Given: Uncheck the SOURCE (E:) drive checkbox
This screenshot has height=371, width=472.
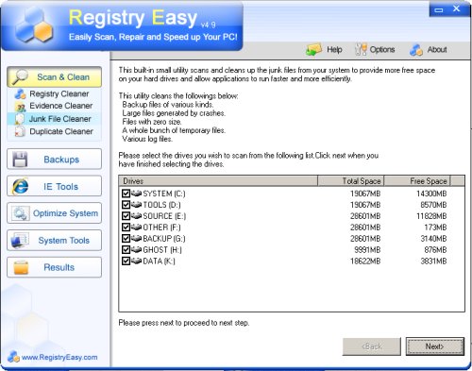Looking at the screenshot, I should [x=126, y=216].
